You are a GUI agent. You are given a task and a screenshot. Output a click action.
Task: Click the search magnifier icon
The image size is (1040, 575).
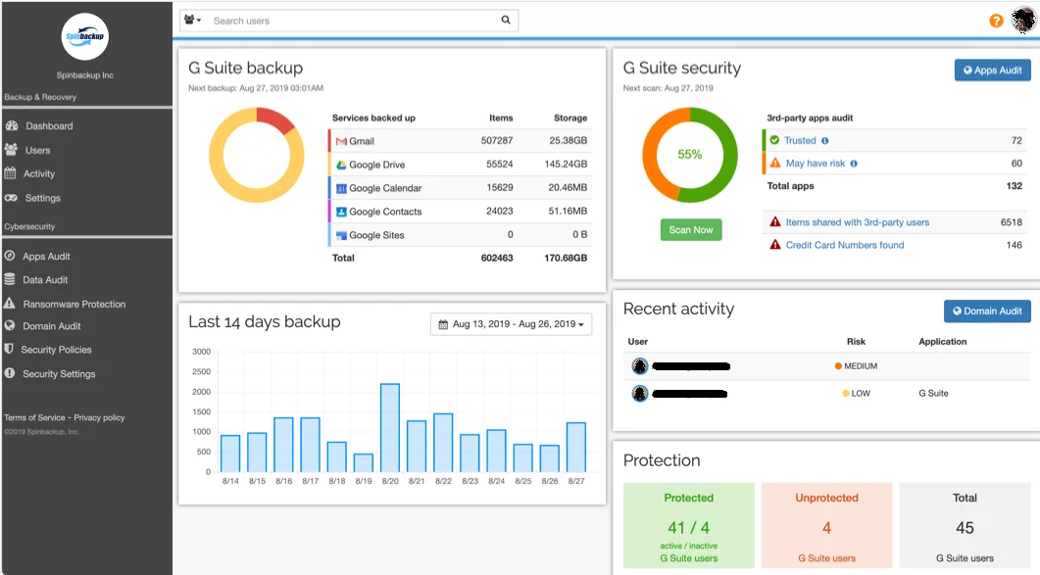click(x=506, y=20)
